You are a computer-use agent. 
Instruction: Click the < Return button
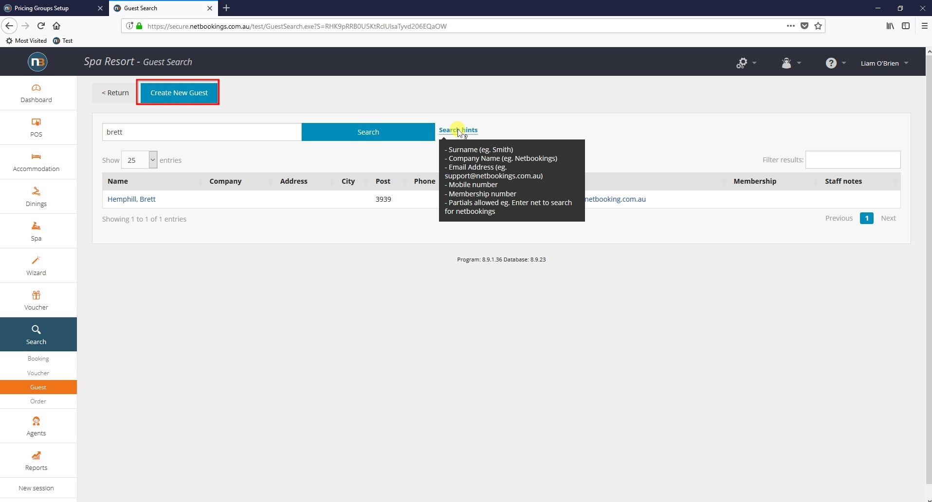point(115,92)
